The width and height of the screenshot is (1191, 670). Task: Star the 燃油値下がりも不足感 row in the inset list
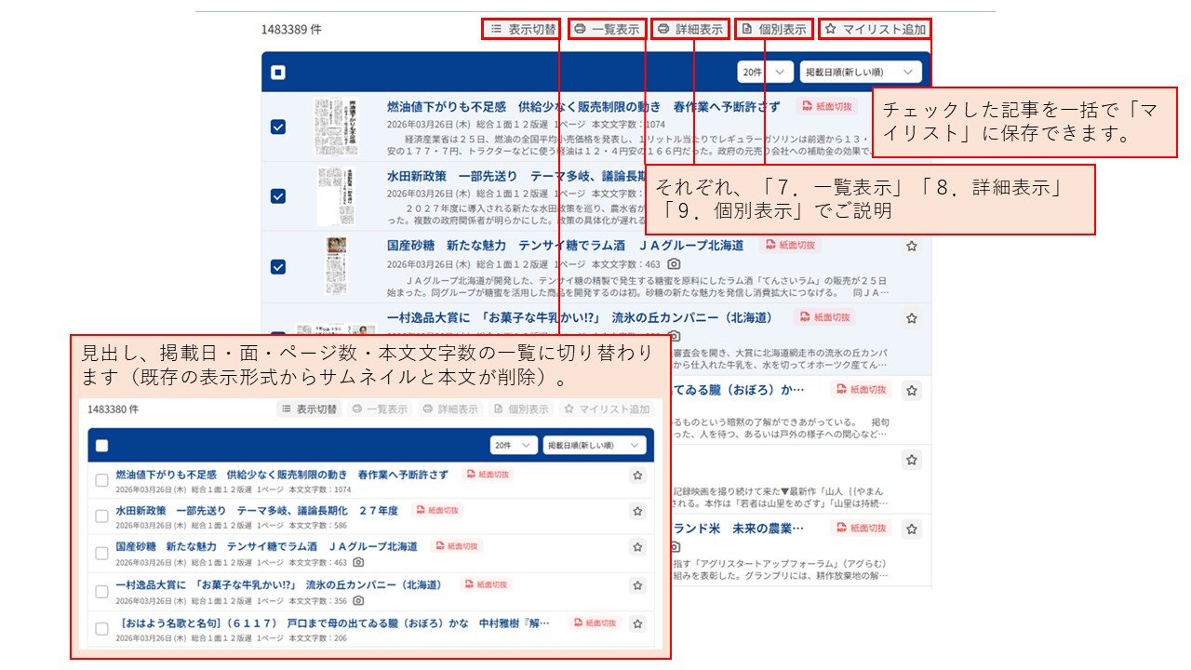click(x=637, y=476)
